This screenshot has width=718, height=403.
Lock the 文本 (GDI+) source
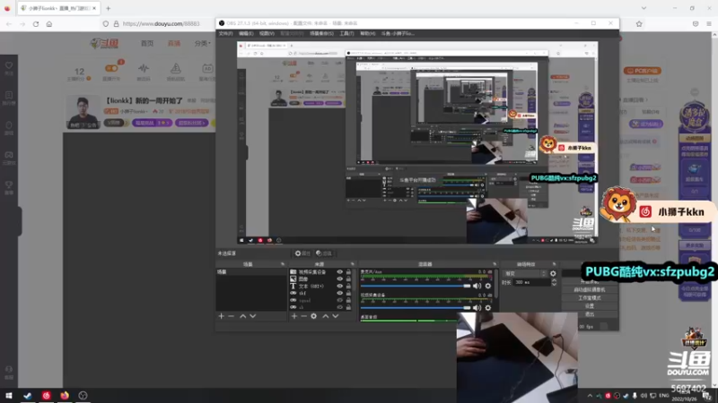pyautogui.click(x=348, y=286)
